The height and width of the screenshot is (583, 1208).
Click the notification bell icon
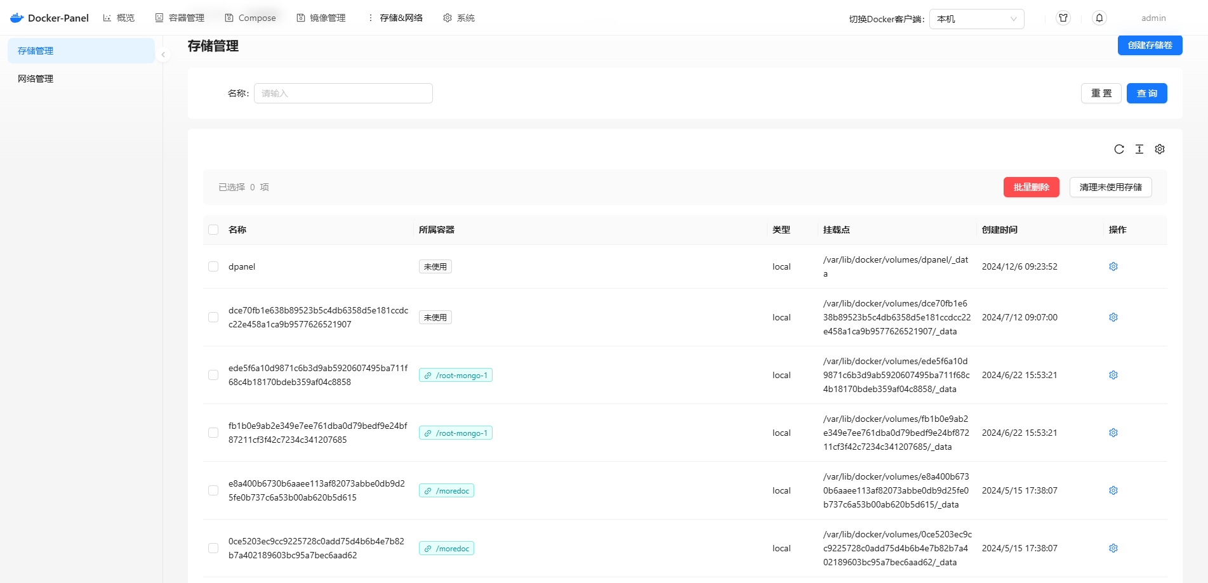[x=1099, y=18]
